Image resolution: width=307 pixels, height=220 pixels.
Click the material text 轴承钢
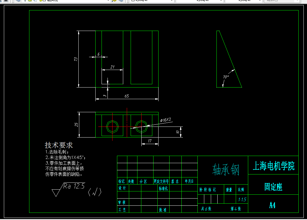pos(226,170)
